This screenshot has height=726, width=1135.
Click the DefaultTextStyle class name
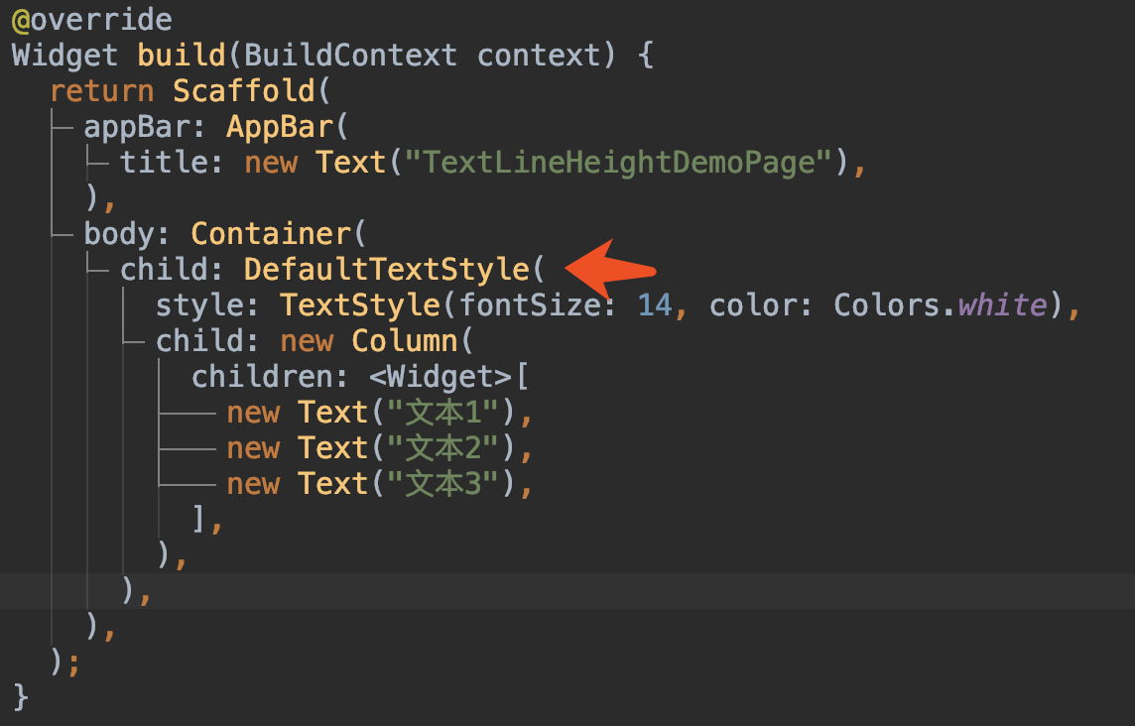click(x=387, y=269)
